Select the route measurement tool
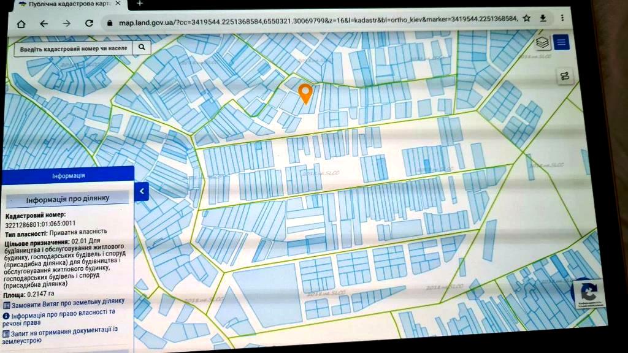Screen dimensions: 628x353 pos(564,76)
